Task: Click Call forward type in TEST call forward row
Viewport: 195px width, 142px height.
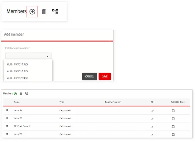Action: click(x=65, y=126)
